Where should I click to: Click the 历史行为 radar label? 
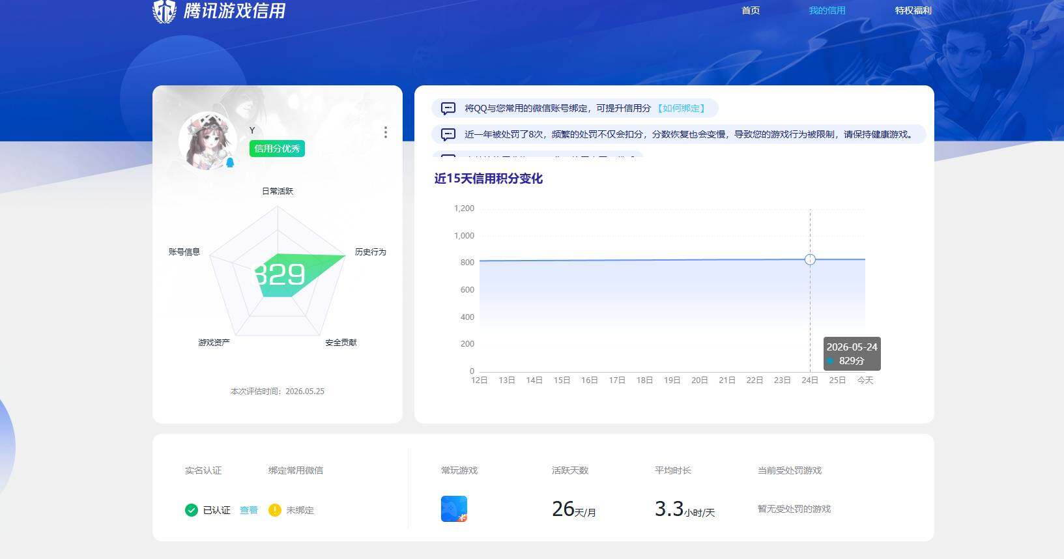pos(371,251)
